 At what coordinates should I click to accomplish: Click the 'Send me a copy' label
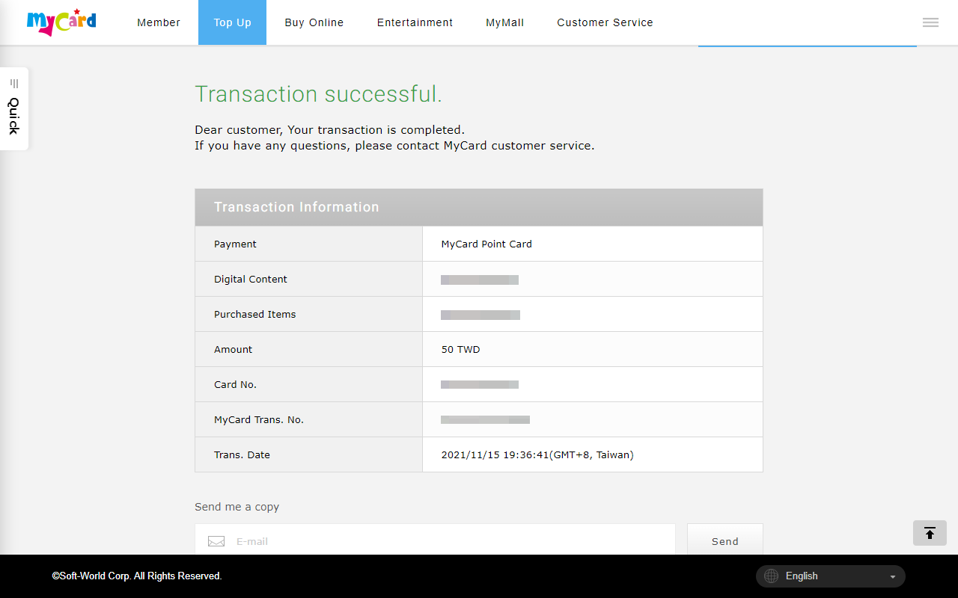pyautogui.click(x=237, y=507)
